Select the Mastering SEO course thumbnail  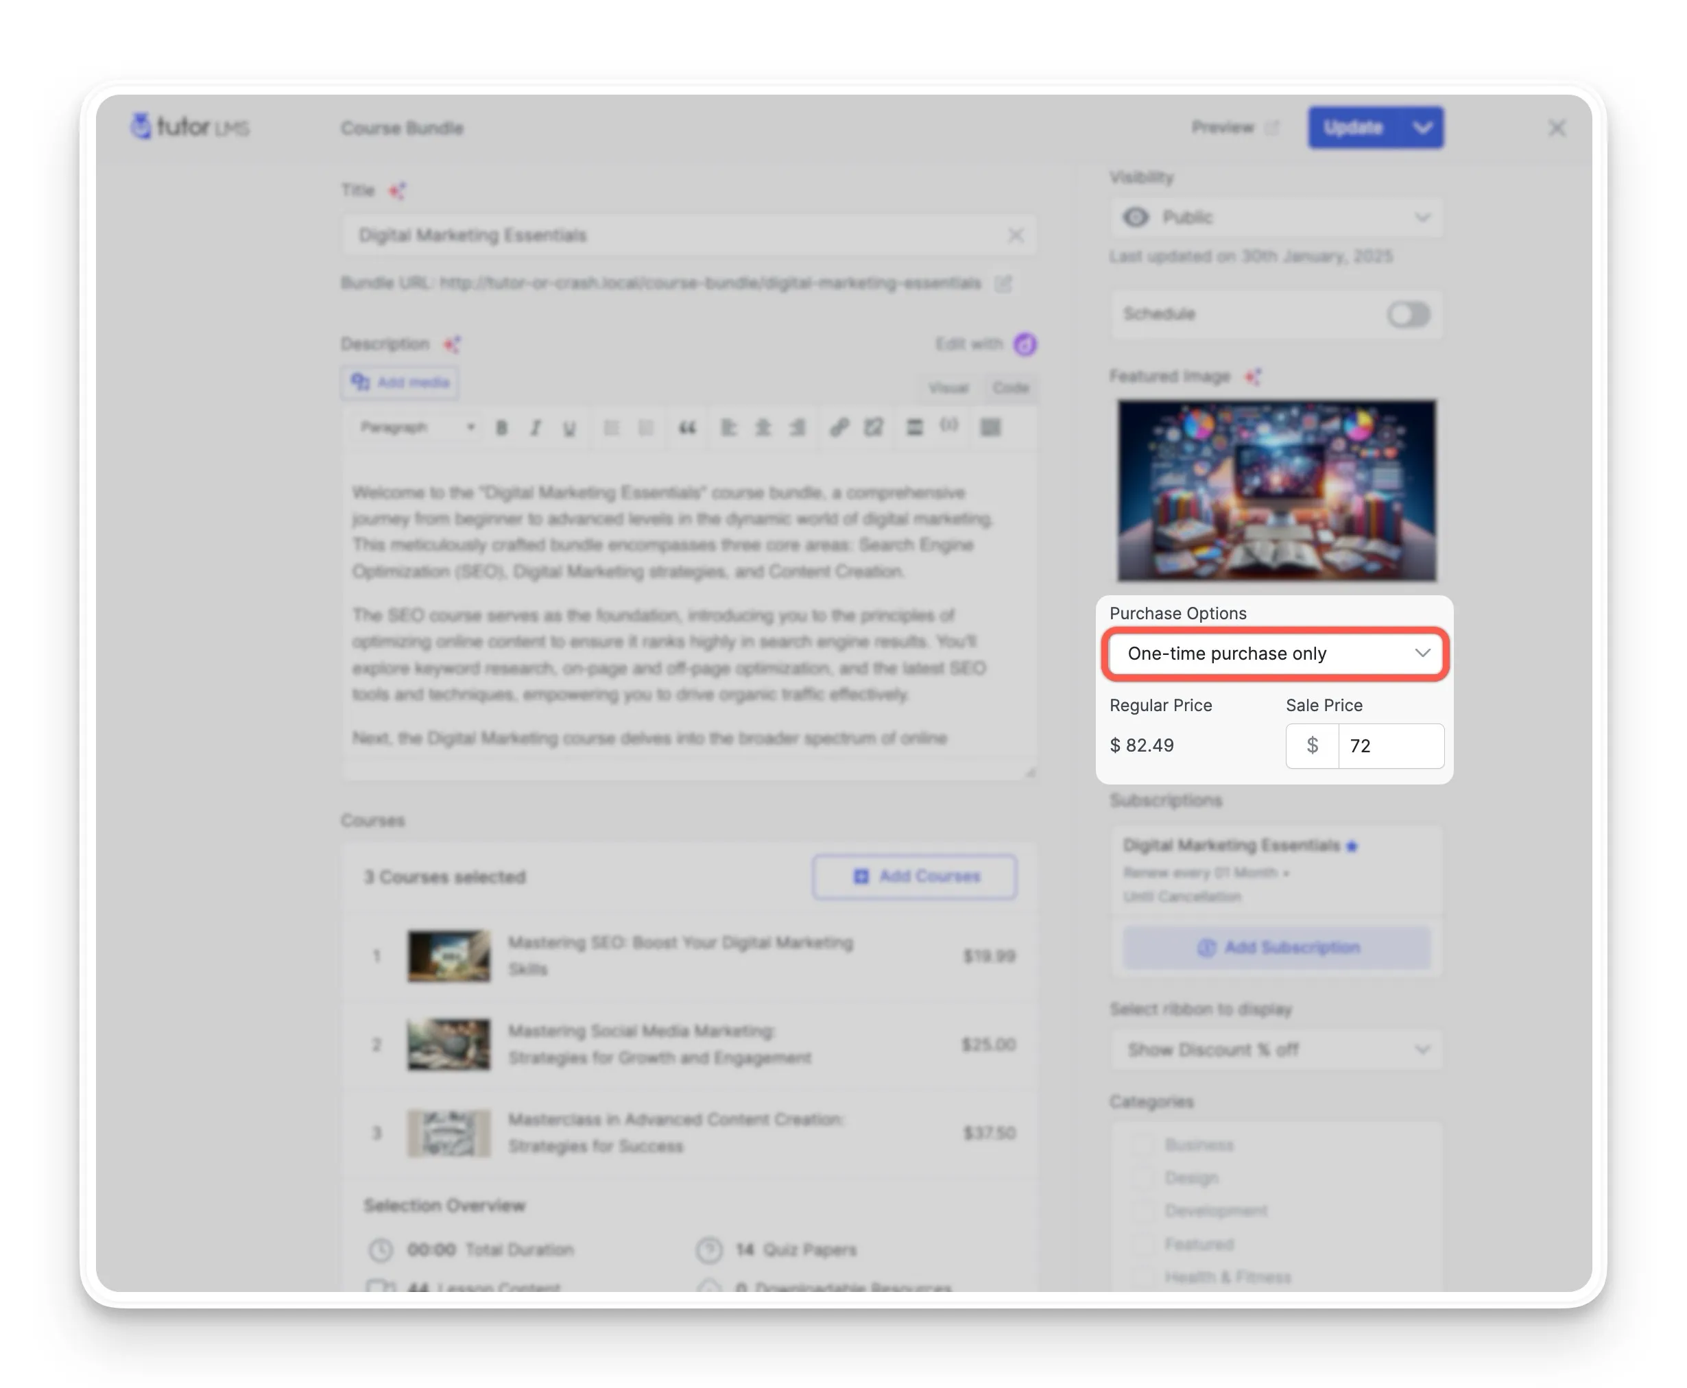coord(448,955)
